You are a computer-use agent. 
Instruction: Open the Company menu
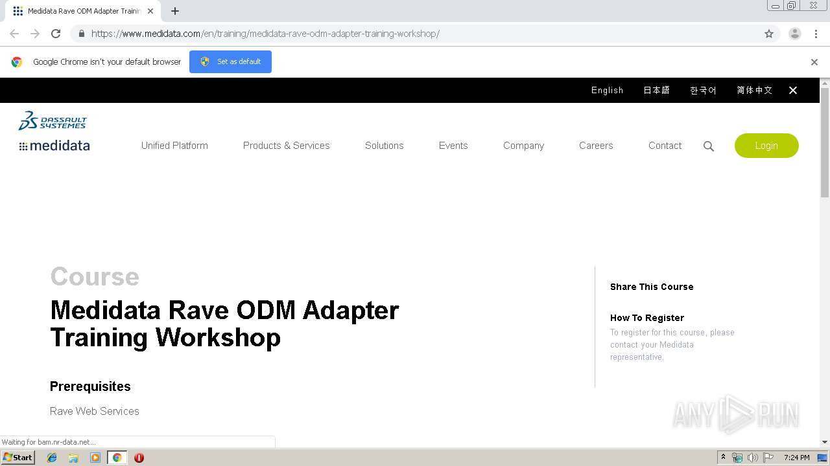pyautogui.click(x=523, y=146)
